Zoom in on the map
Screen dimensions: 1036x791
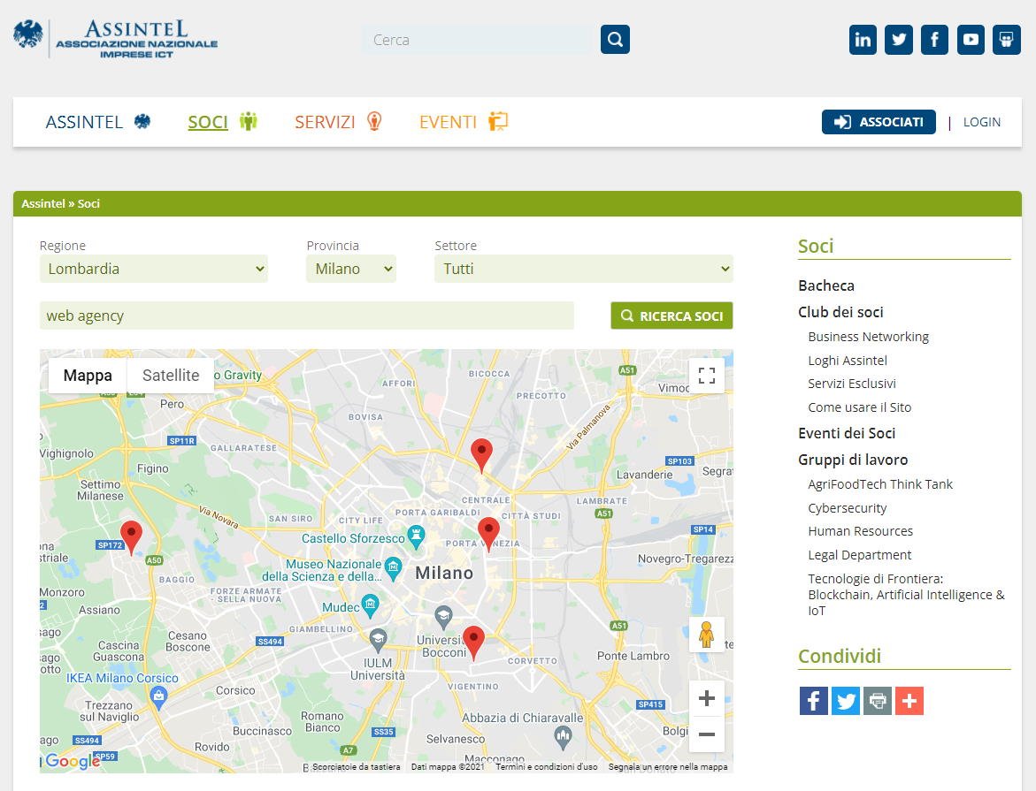706,698
